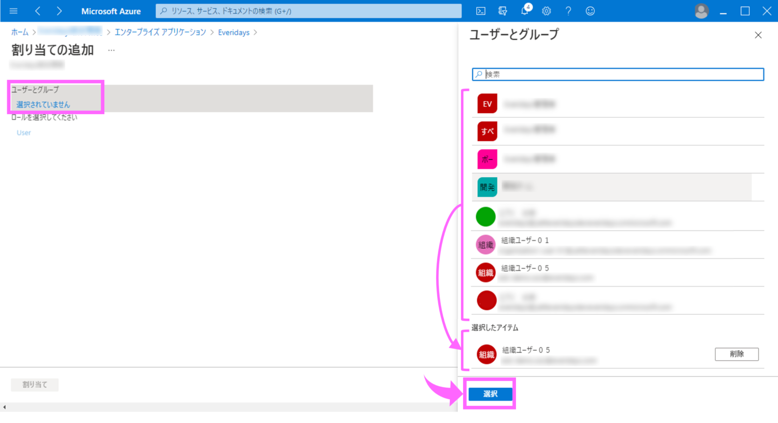Open the Azure portal hamburger menu
The width and height of the screenshot is (778, 423).
point(13,11)
